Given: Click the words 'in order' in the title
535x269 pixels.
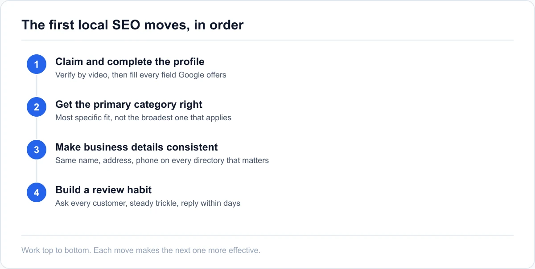Looking at the screenshot, I should pos(219,25).
